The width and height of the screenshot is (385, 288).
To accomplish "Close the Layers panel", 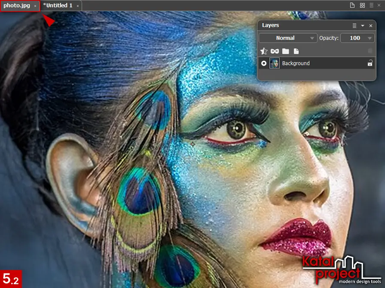I will coord(370,26).
